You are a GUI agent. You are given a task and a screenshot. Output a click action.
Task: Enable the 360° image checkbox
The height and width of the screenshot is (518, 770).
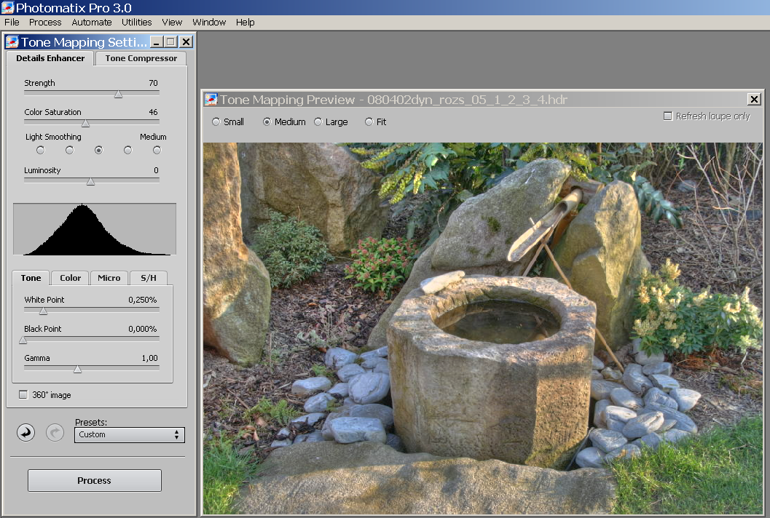point(23,395)
